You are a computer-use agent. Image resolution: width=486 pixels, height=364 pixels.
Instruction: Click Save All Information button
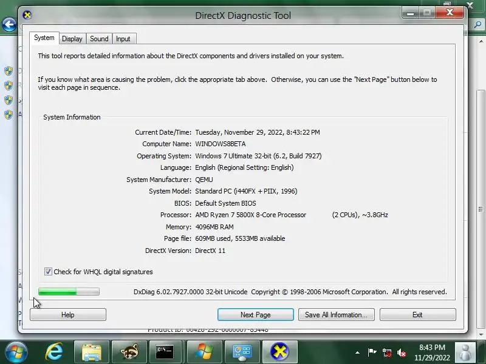click(337, 315)
